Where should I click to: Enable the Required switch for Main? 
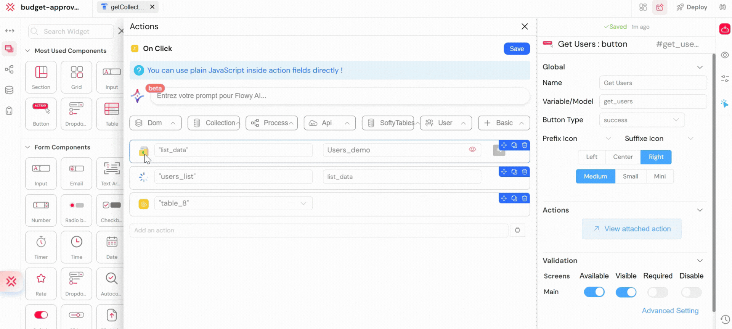[x=658, y=292]
